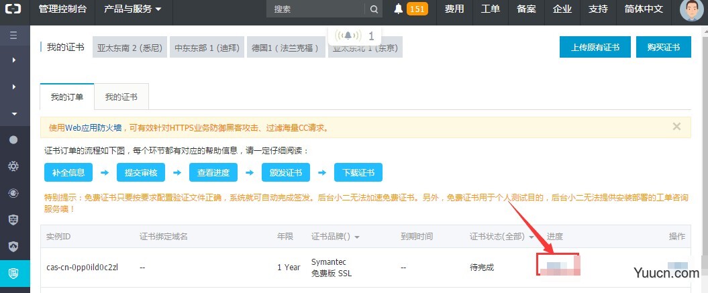Click the 实例ID column header

tap(58, 237)
